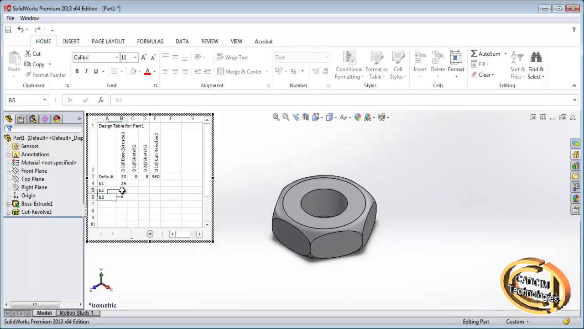The height and width of the screenshot is (329, 584).
Task: Click the Undo arrow icon
Action: [x=21, y=29]
